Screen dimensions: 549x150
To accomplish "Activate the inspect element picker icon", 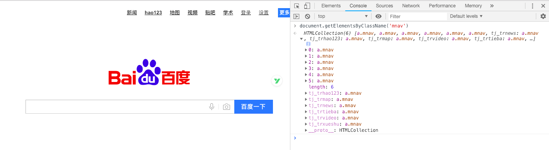I will pyautogui.click(x=297, y=6).
